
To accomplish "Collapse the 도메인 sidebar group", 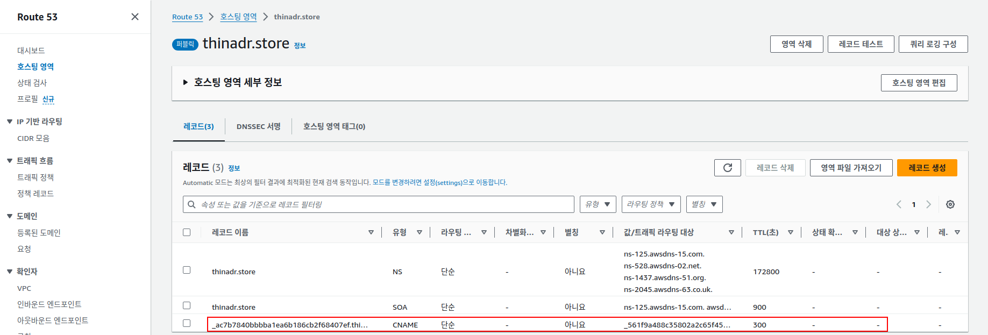I will pyautogui.click(x=10, y=216).
